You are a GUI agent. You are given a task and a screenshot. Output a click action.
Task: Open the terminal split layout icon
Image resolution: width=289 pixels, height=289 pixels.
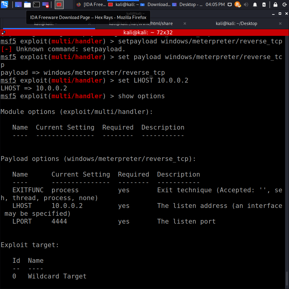[3, 33]
